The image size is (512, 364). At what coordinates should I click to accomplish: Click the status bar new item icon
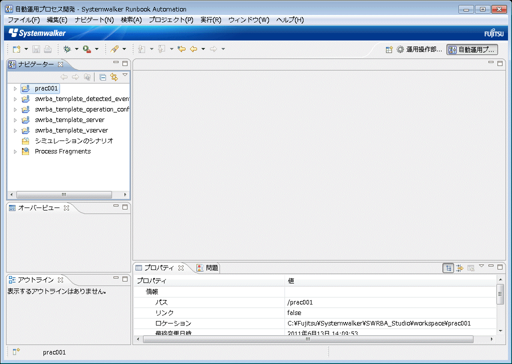16,351
